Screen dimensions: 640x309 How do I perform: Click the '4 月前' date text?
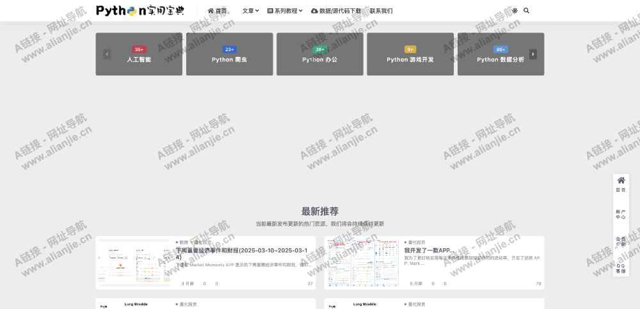click(188, 283)
